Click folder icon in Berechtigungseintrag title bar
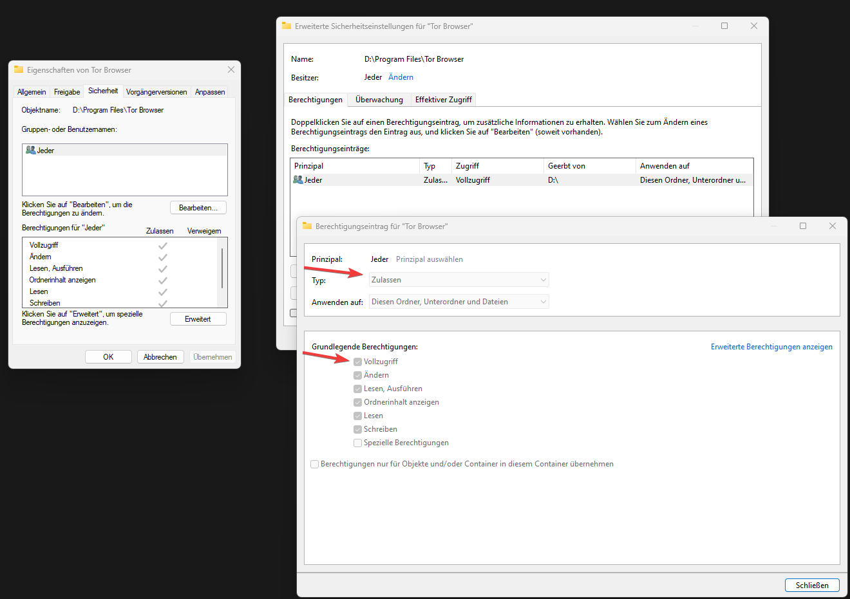The height and width of the screenshot is (599, 850). [307, 226]
